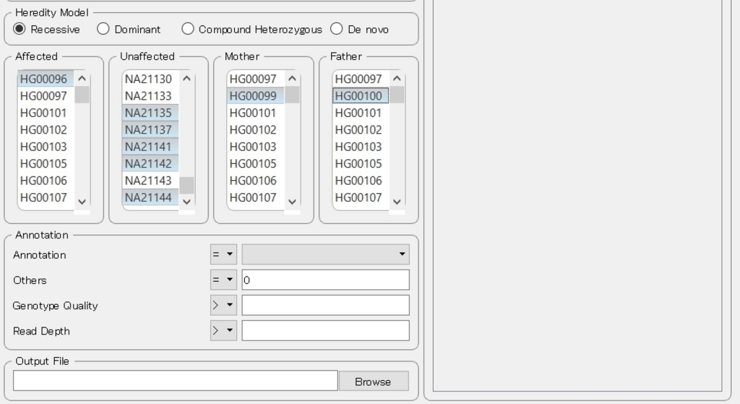Click Affected list scroll up arrow
The height and width of the screenshot is (404, 740).
[x=82, y=78]
